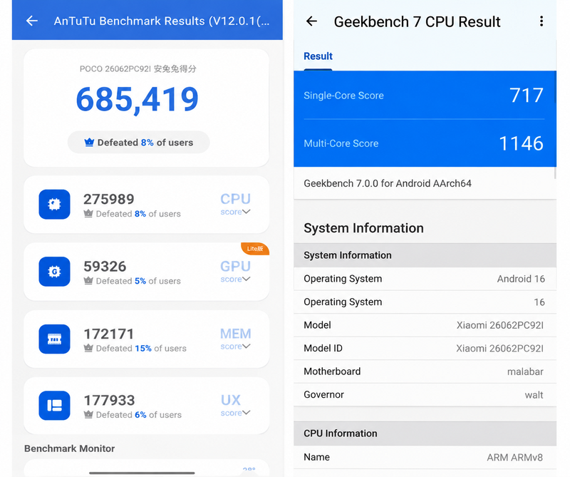570x477 pixels.
Task: Open the Geekbench three-dot overflow menu
Action: 541,21
